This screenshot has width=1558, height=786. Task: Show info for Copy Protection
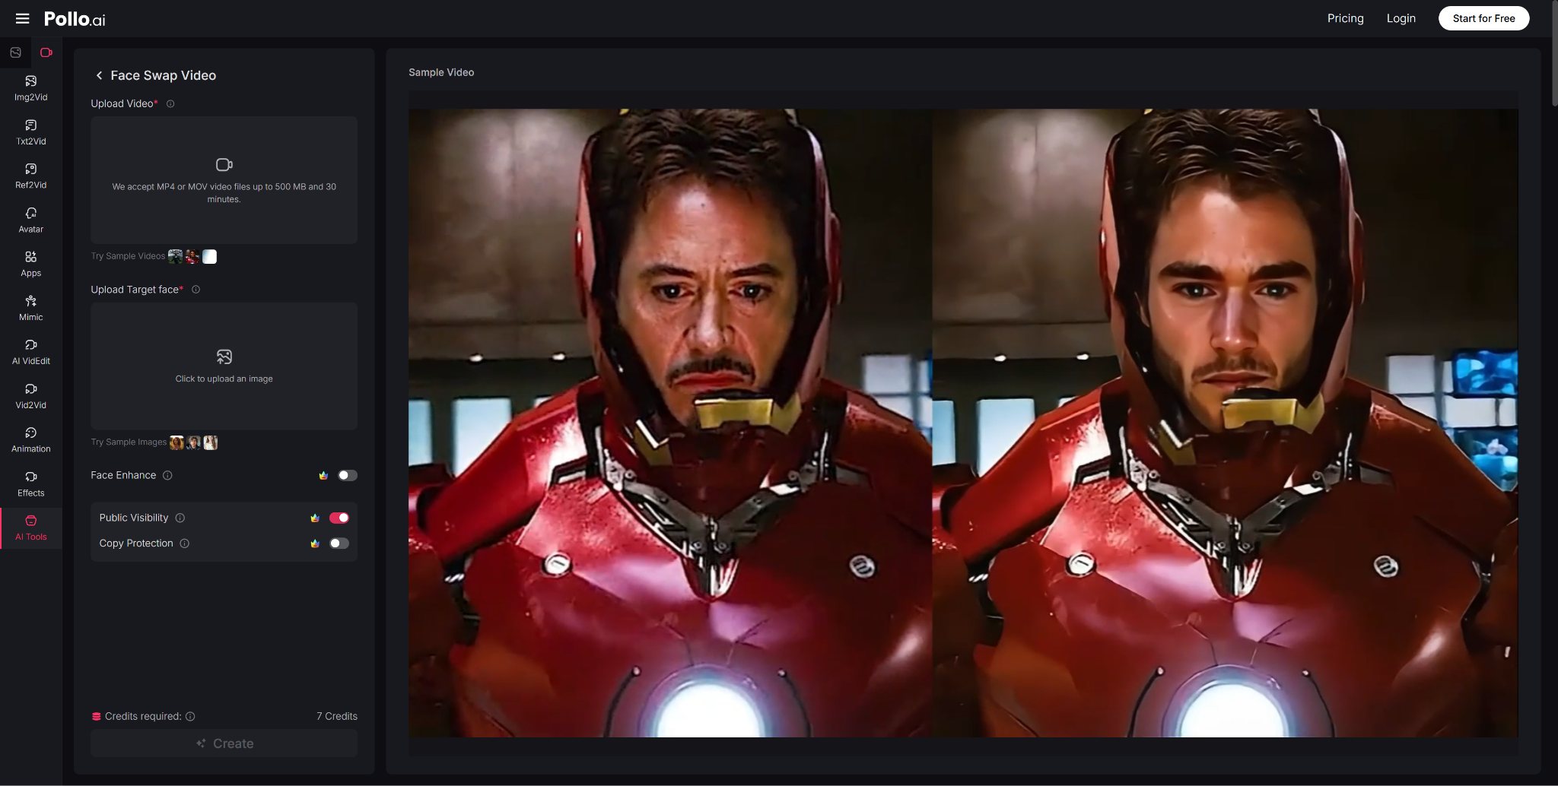coord(184,544)
